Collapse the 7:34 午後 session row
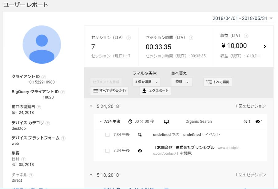This screenshot has height=189, width=278. pyautogui.click(x=101, y=121)
